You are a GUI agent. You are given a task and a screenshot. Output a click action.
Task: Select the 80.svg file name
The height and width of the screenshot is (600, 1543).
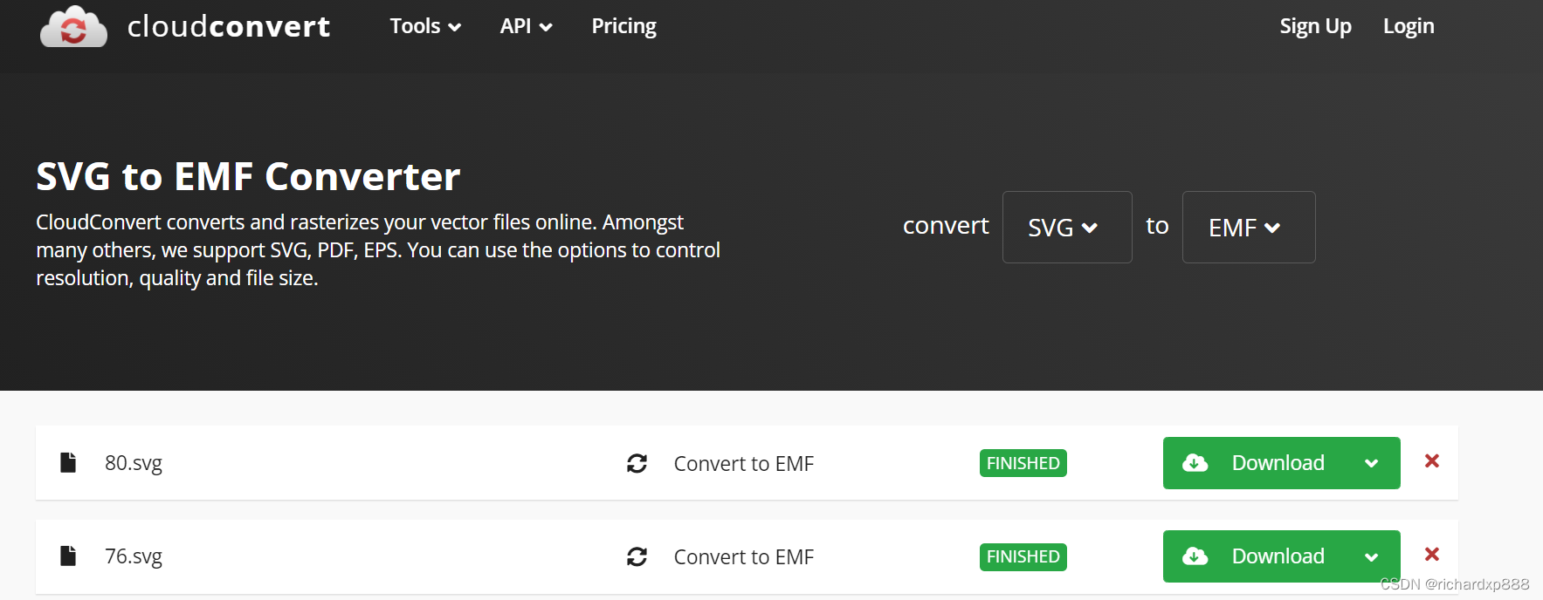(134, 463)
